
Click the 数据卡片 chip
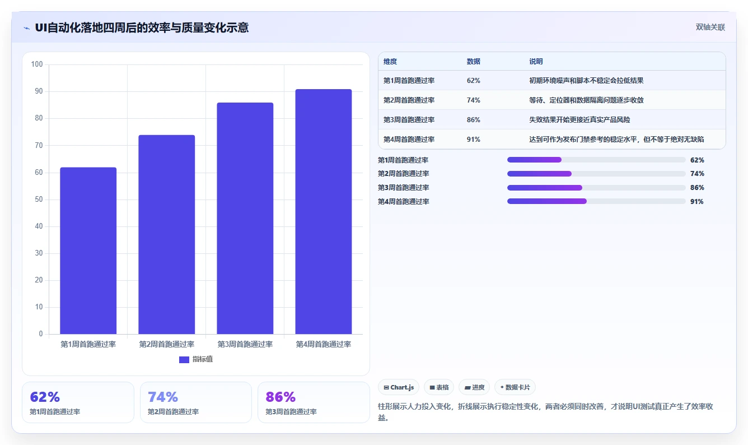515,387
